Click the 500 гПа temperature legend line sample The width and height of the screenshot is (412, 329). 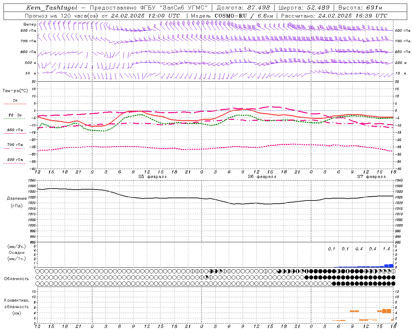click(15, 163)
